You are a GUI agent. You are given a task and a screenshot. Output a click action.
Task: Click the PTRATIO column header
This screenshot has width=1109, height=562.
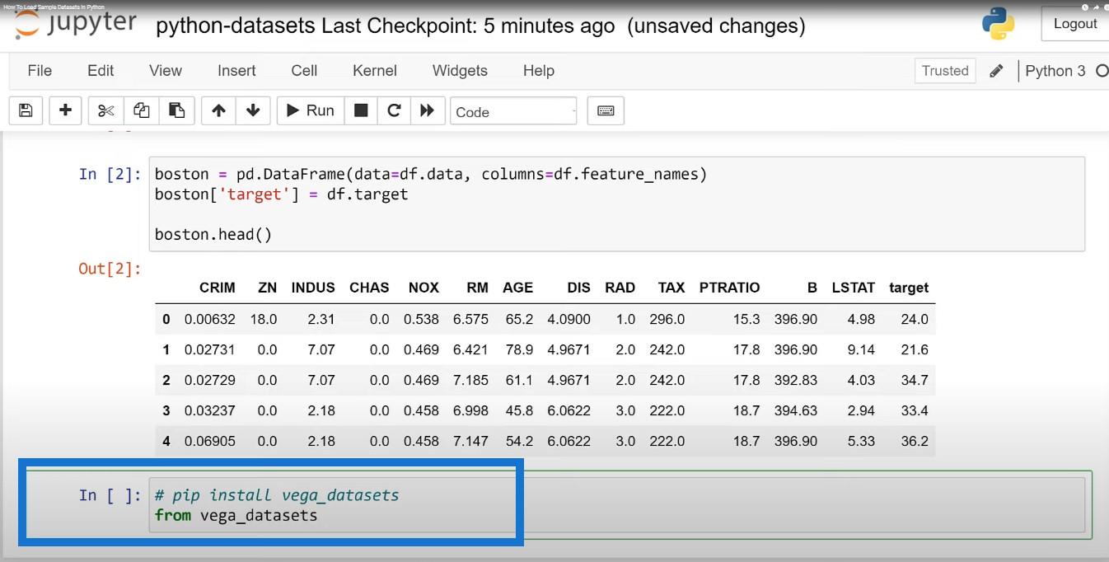pyautogui.click(x=729, y=288)
